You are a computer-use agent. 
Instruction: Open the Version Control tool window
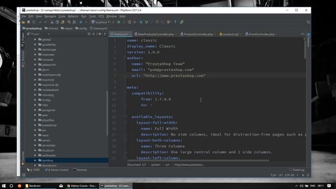pos(57,170)
